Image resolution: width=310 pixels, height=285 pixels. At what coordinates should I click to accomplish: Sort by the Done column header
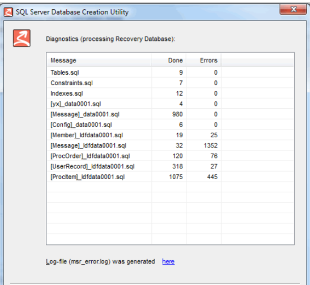(169, 60)
